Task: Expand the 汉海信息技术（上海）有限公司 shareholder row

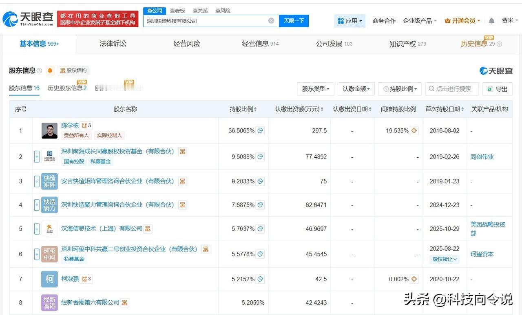Action: (x=37, y=229)
